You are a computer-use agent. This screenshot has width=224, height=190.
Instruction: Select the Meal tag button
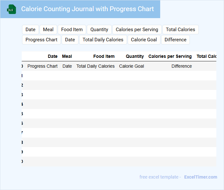[x=48, y=30]
